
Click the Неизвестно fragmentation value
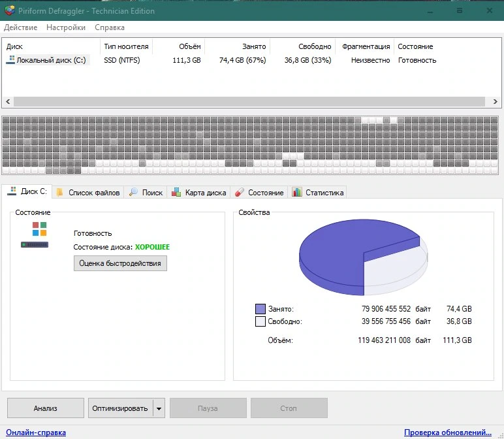coord(371,60)
